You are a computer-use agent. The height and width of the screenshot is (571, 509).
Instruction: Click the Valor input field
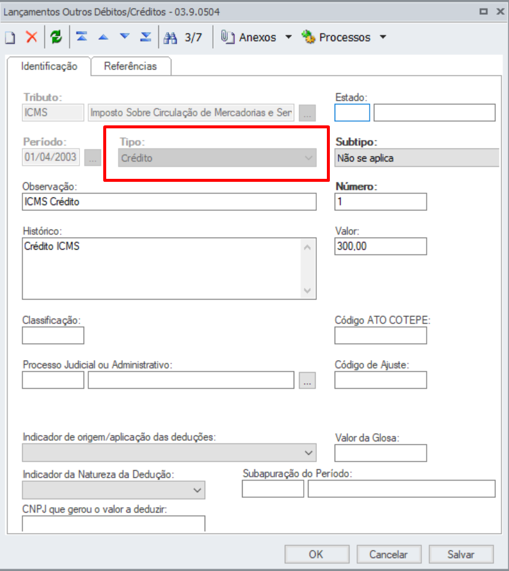[x=381, y=246]
